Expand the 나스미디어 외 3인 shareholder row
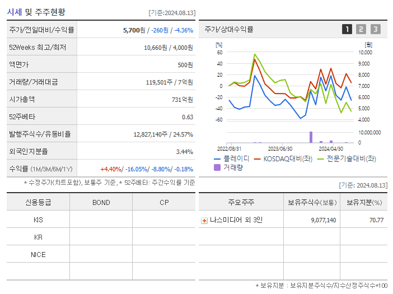The height and width of the screenshot is (294, 393). (204, 221)
